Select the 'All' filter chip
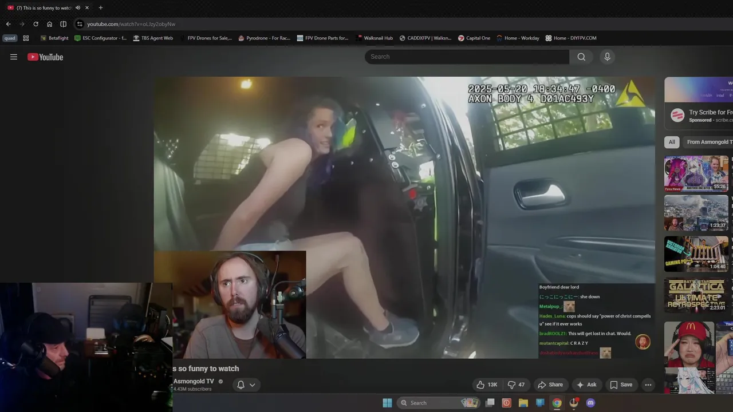733x412 pixels. point(672,142)
